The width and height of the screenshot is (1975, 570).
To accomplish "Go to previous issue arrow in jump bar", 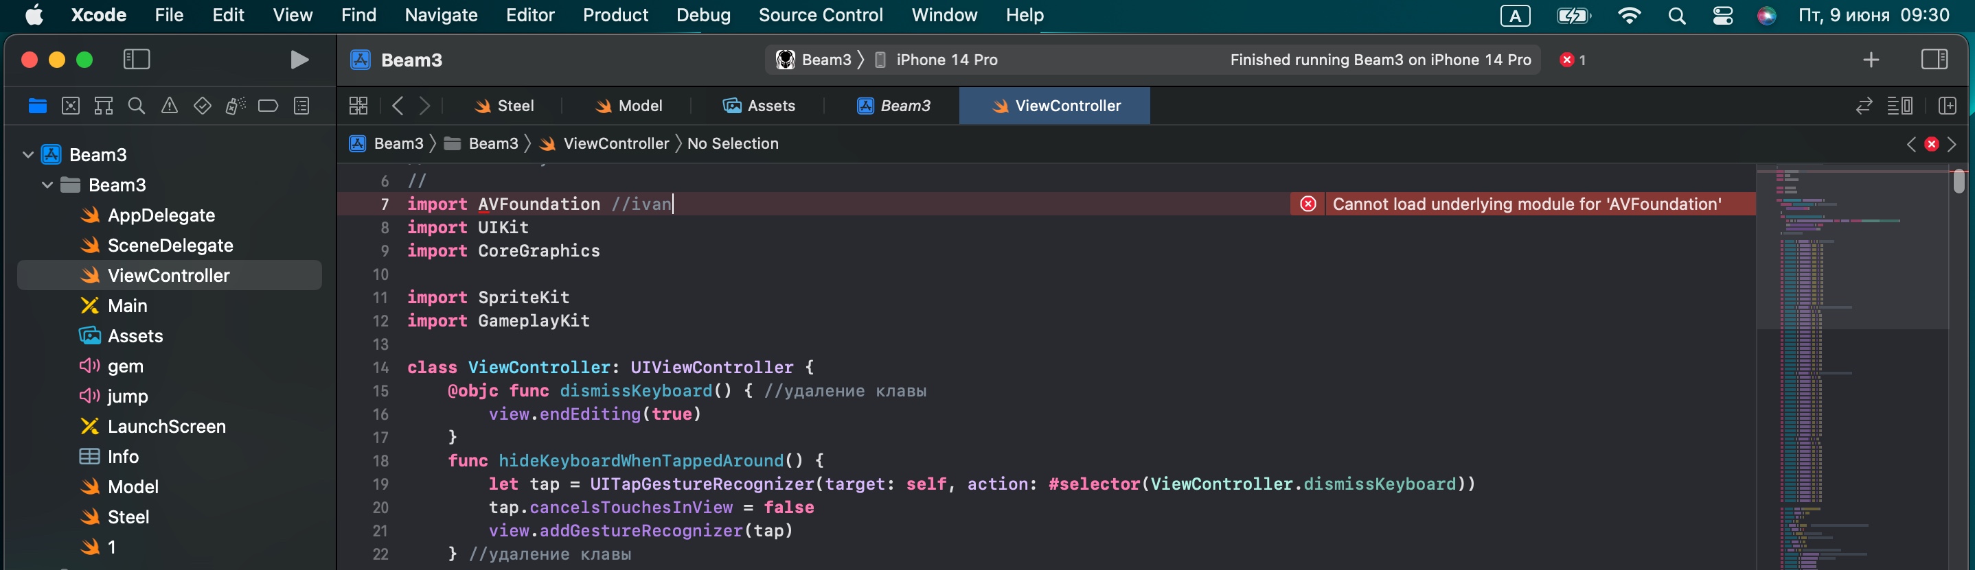I will (x=1910, y=144).
